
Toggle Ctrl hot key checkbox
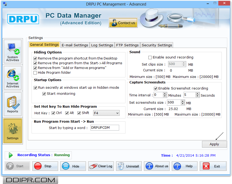click(53, 113)
